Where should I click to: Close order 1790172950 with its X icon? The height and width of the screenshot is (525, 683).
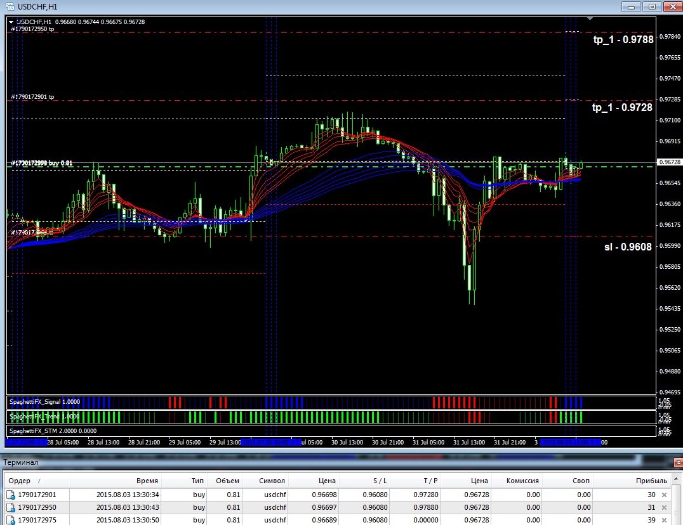click(x=665, y=507)
